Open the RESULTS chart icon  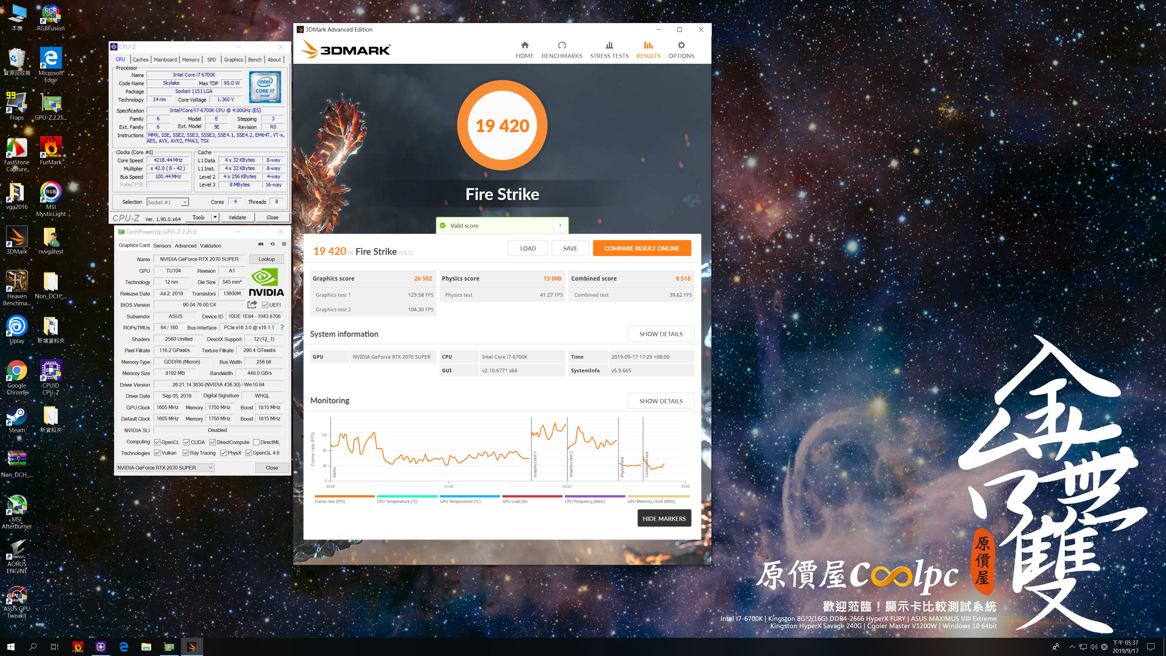[x=648, y=45]
